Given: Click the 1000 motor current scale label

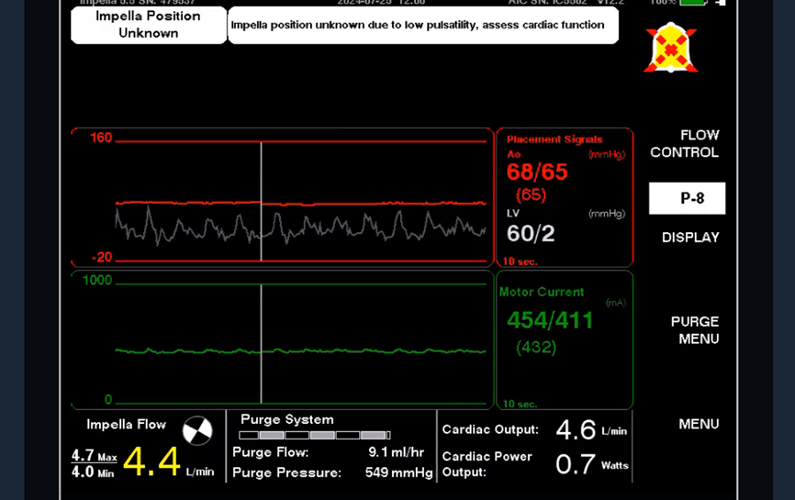Looking at the screenshot, I should click(96, 280).
